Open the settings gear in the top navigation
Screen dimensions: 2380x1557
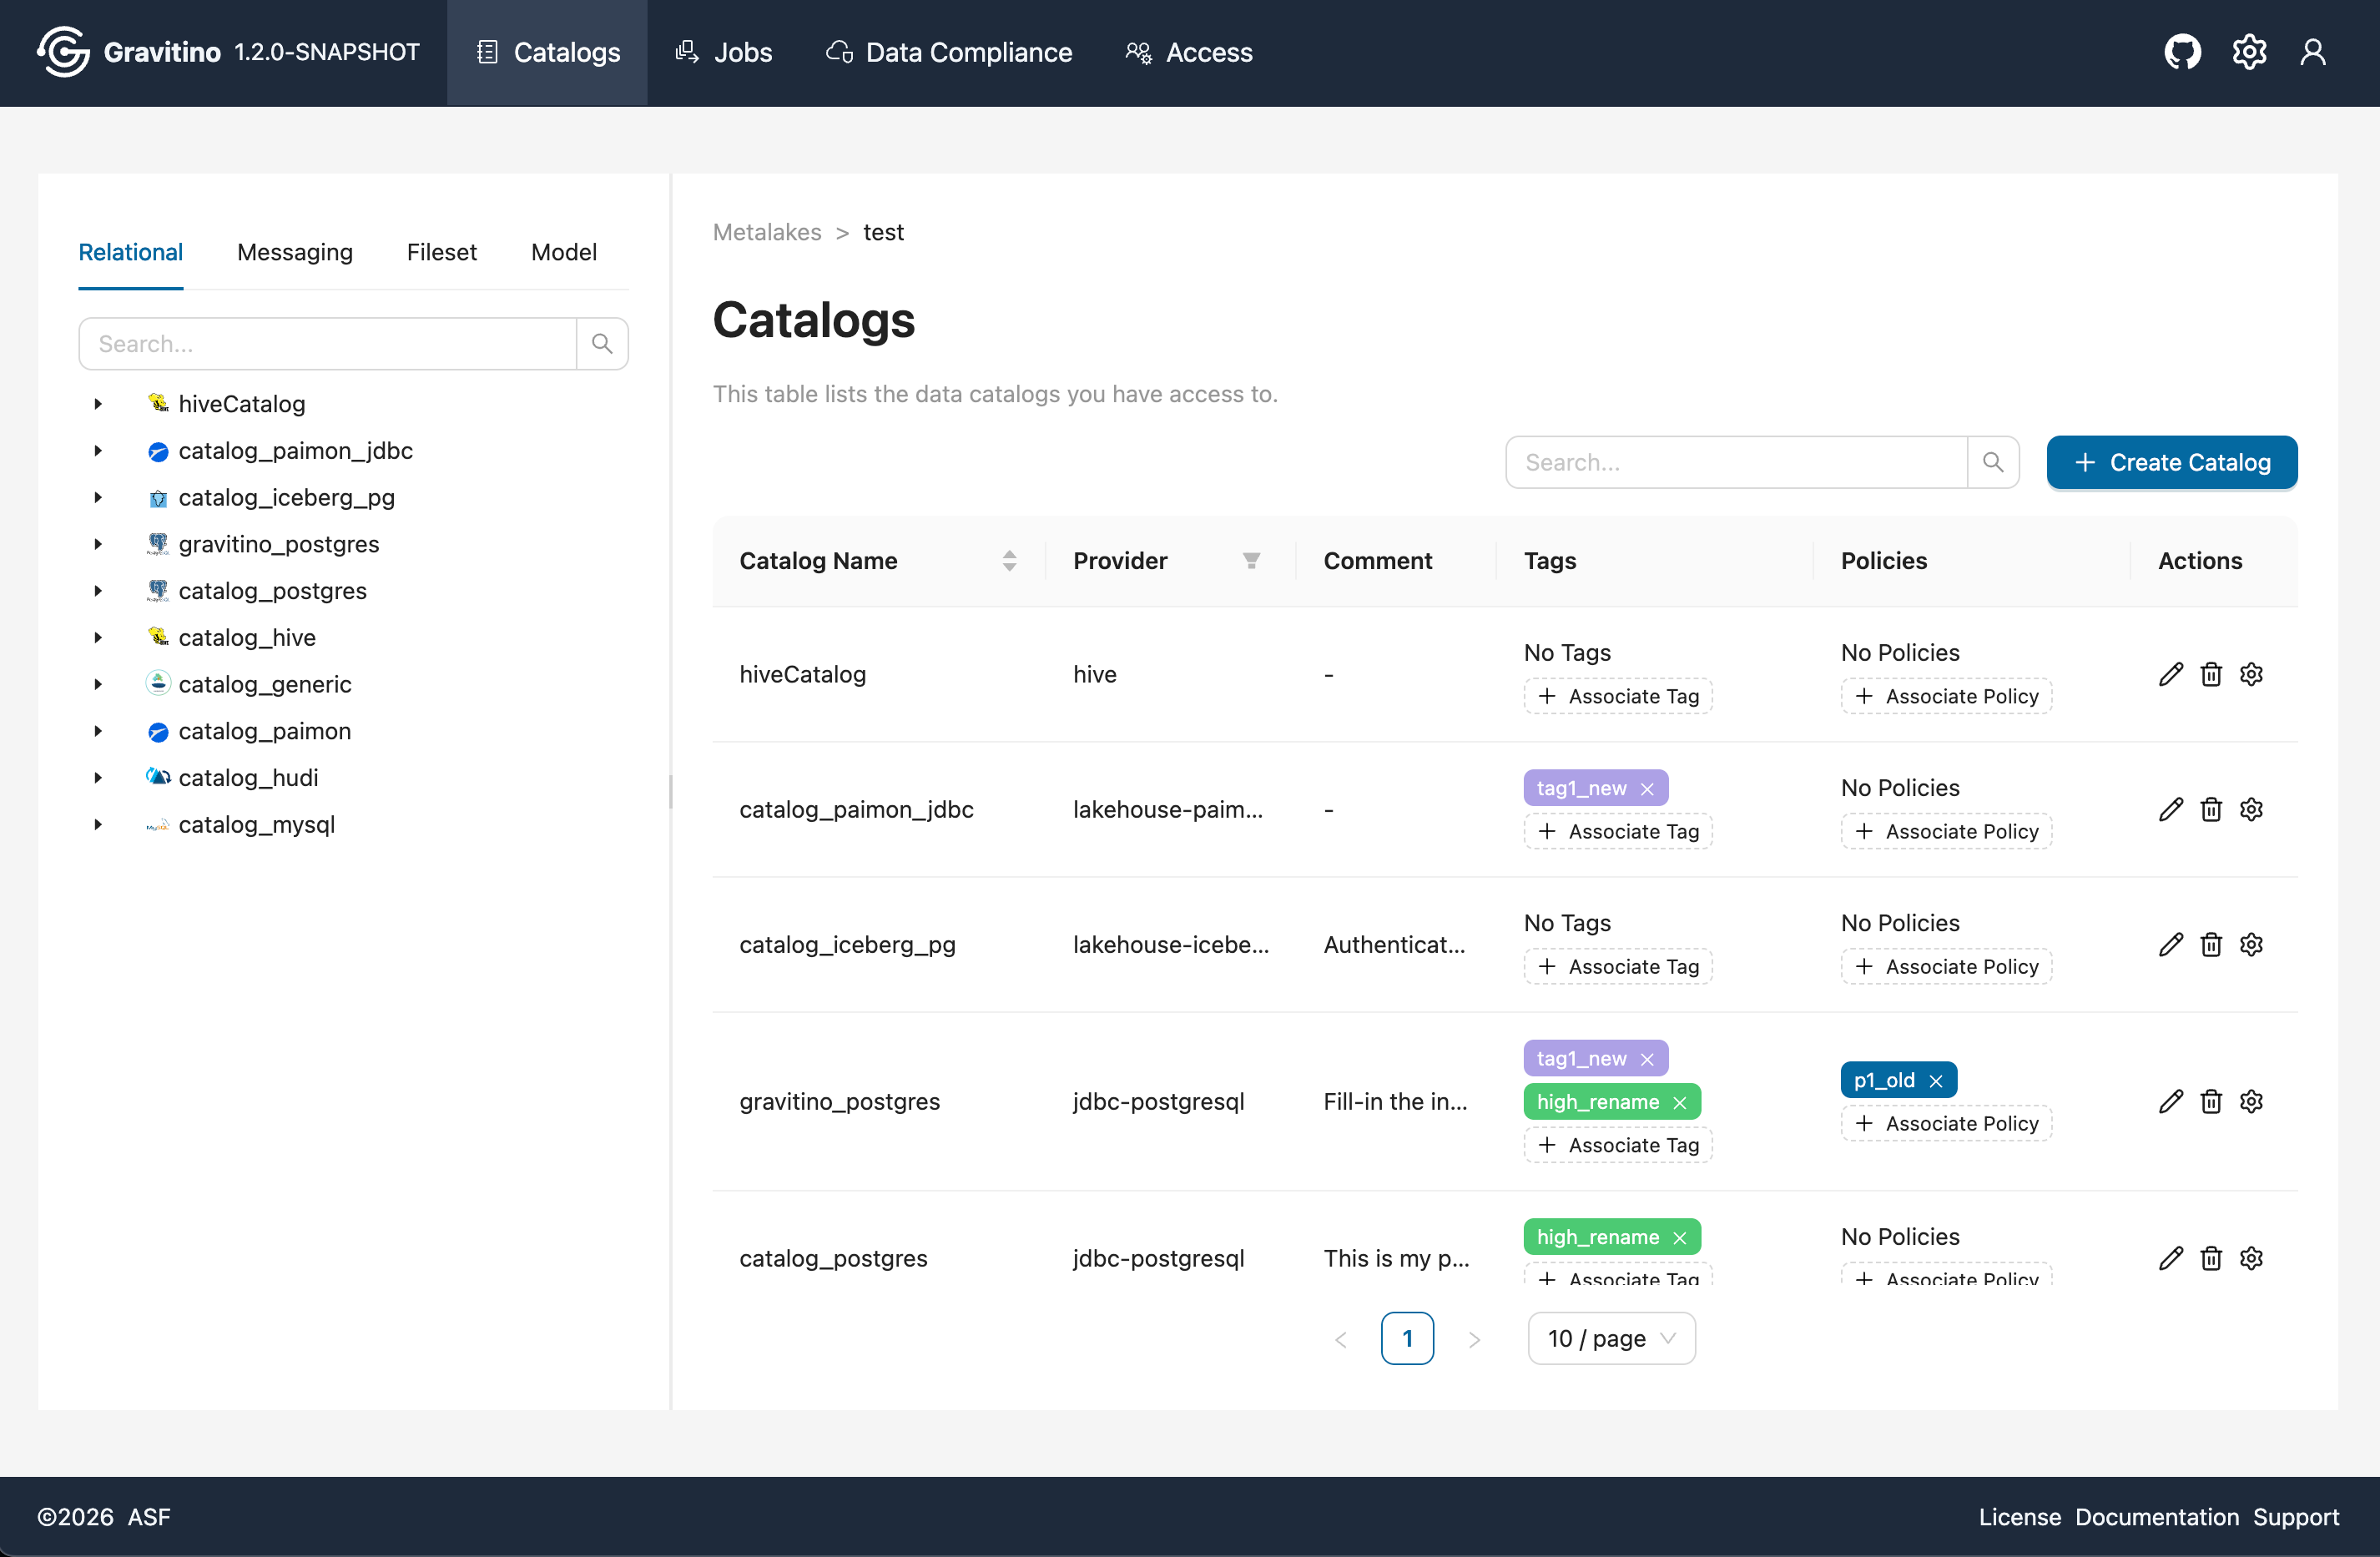click(x=2249, y=52)
